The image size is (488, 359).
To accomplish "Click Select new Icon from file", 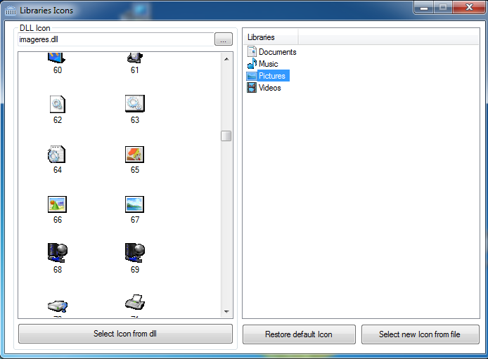I will [x=420, y=334].
